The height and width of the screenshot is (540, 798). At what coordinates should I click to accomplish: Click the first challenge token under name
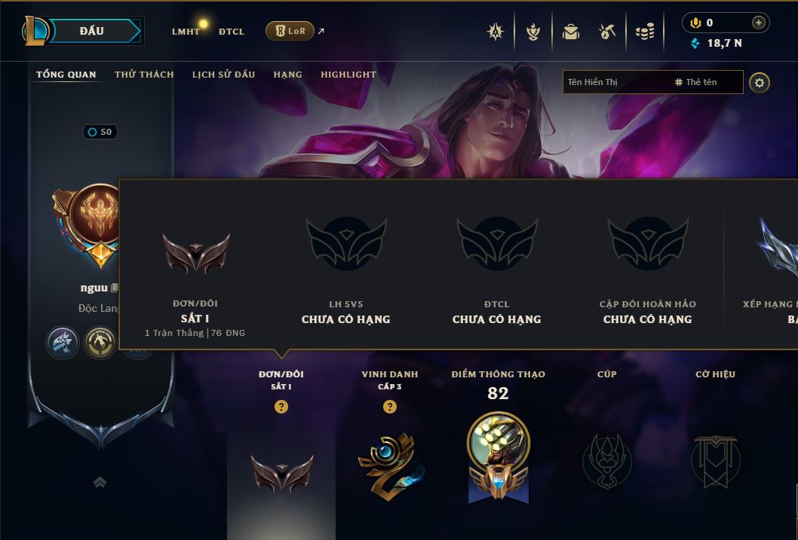coord(62,343)
